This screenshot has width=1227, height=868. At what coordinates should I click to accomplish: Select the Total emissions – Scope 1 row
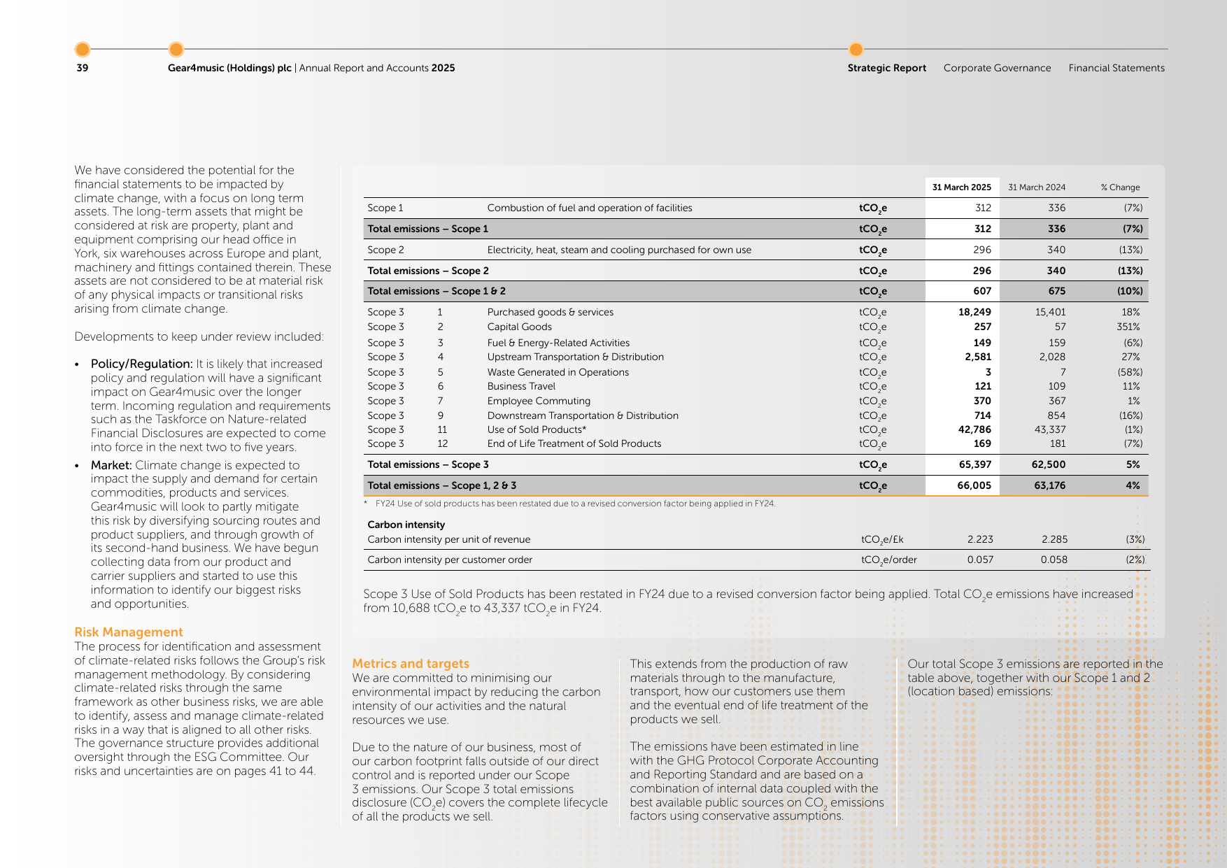(x=756, y=229)
